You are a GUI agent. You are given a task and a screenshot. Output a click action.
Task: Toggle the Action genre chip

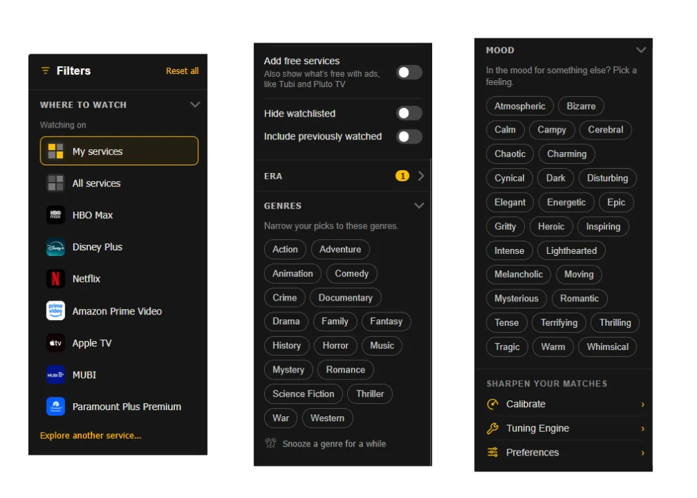click(x=285, y=250)
